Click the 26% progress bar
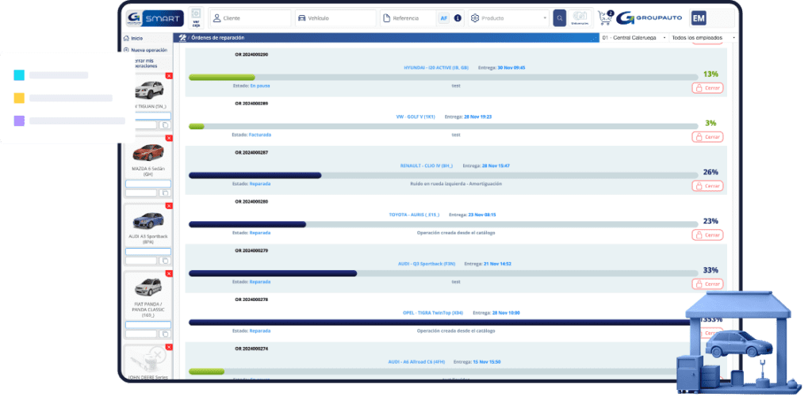 [x=443, y=175]
